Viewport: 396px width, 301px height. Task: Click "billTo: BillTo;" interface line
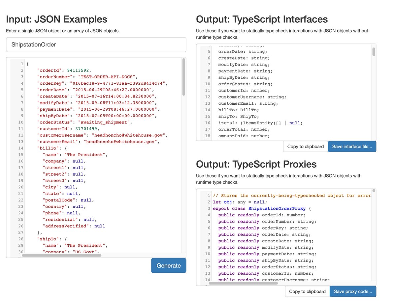coord(239,110)
